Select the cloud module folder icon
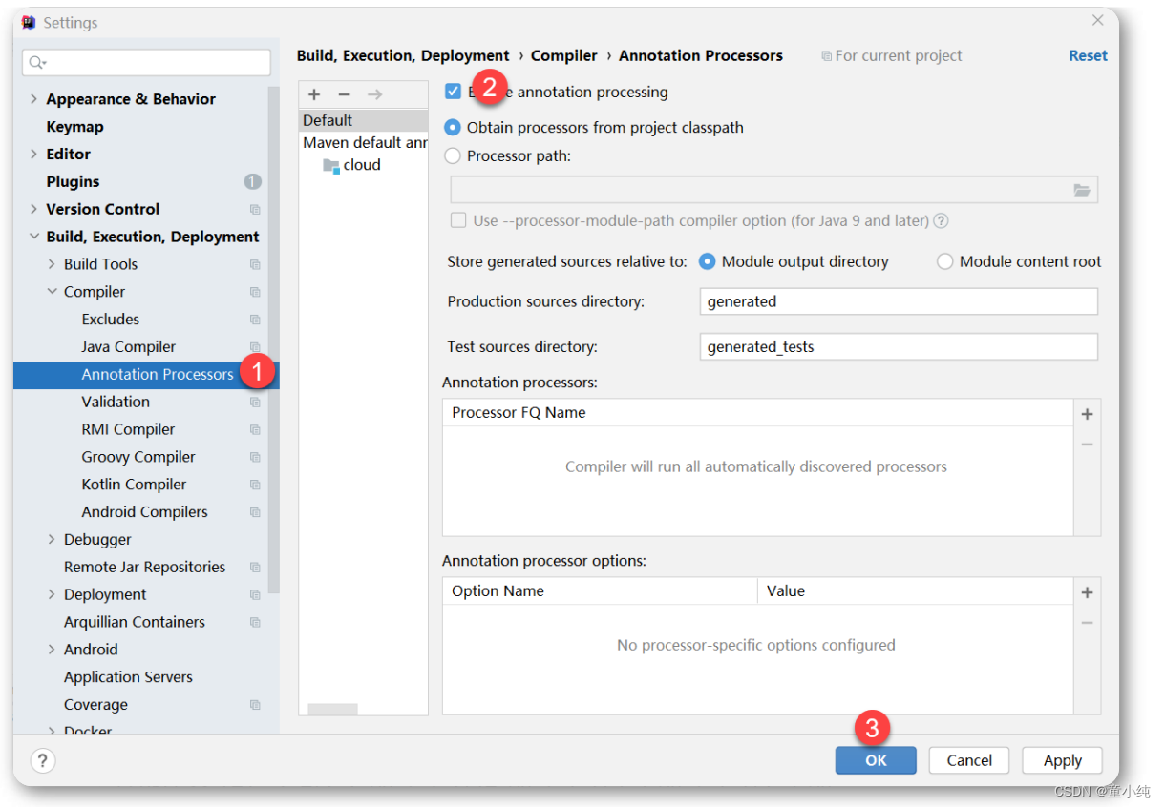This screenshot has width=1165, height=807. [331, 165]
